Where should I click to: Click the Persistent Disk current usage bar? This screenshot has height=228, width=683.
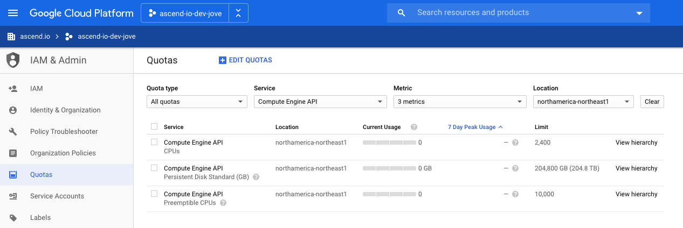389,168
